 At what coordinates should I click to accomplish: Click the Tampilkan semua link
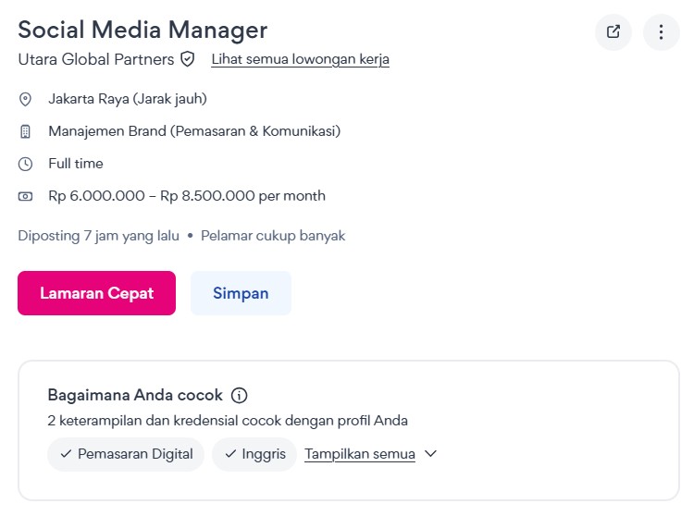[x=360, y=454]
